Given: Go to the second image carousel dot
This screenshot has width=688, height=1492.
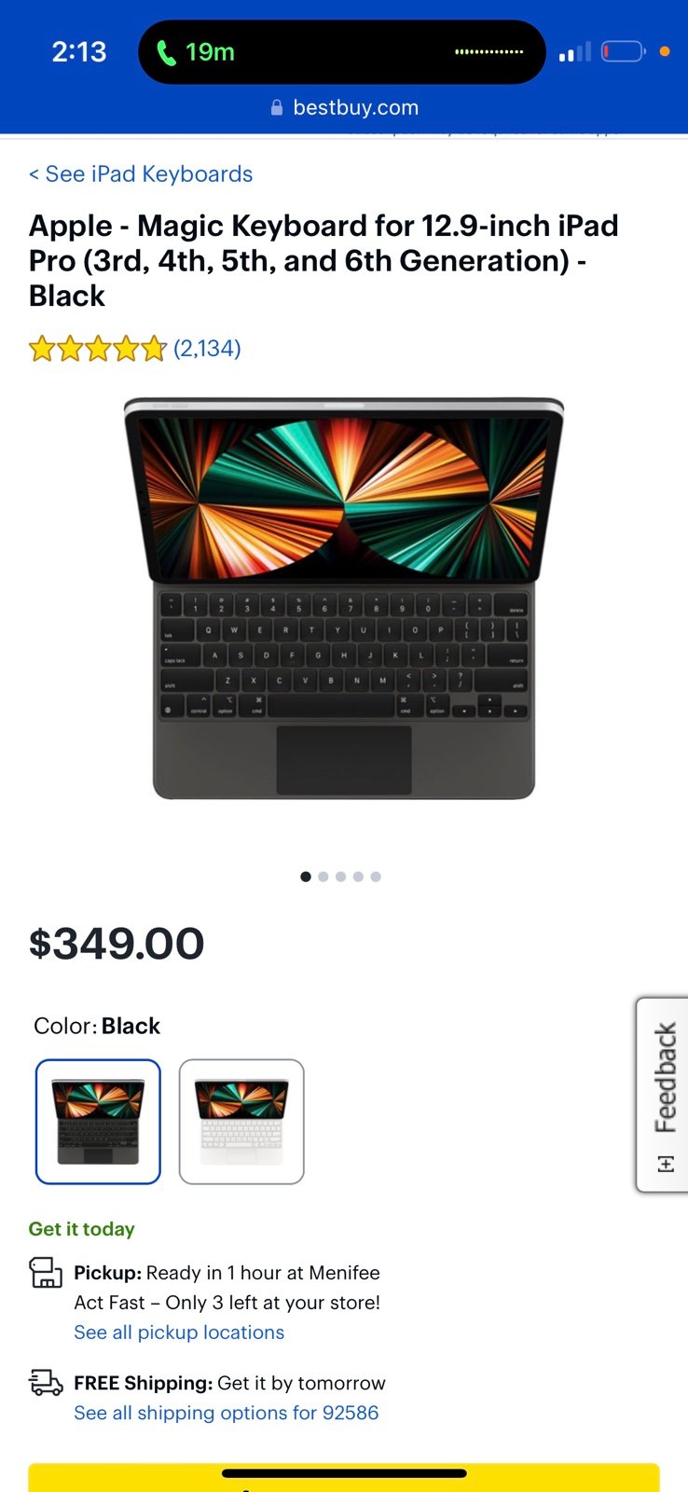Looking at the screenshot, I should tap(323, 877).
